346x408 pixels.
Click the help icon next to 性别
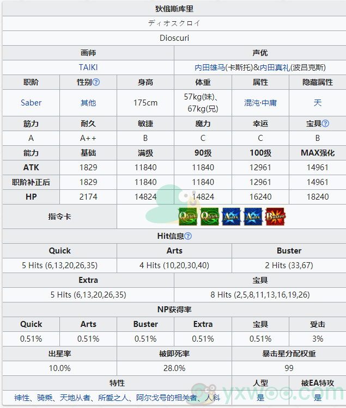[x=96, y=82]
